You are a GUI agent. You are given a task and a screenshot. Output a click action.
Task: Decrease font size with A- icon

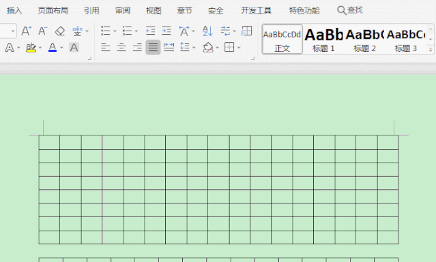coord(43,31)
